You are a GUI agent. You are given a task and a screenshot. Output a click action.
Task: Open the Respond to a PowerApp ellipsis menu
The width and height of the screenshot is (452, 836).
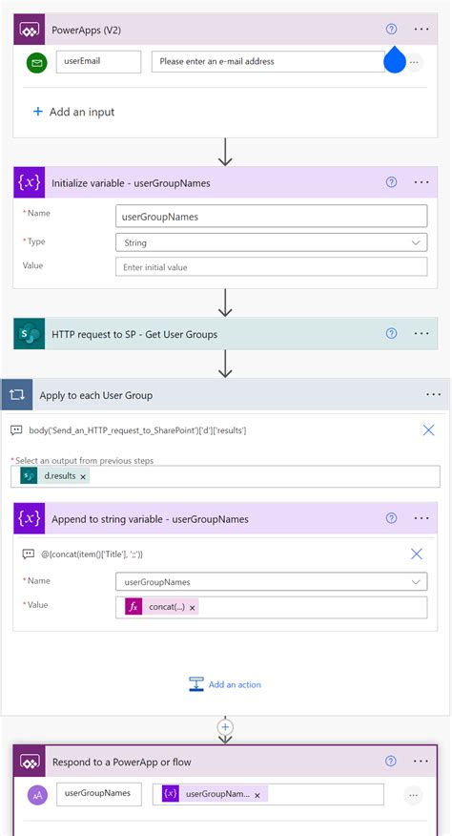[x=421, y=762]
